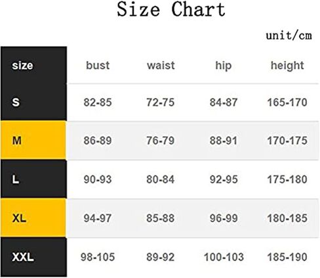This screenshot has width=320, height=278.
Task: Select the black size header cell
Action: (33, 65)
